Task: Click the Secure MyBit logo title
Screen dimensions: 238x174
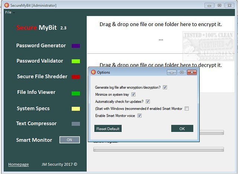Action: [36, 28]
